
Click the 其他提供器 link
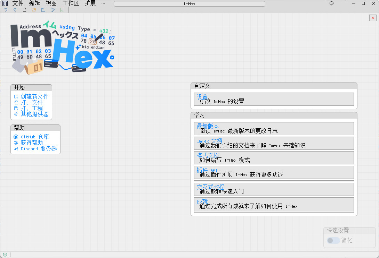coord(34,114)
